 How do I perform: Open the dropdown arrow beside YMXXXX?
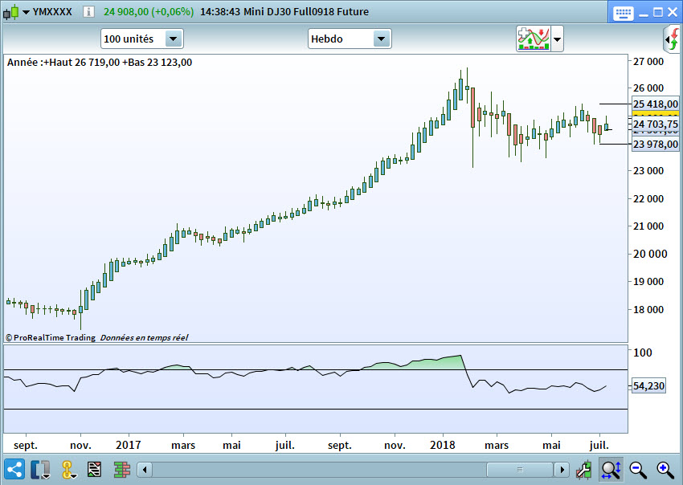pos(27,12)
